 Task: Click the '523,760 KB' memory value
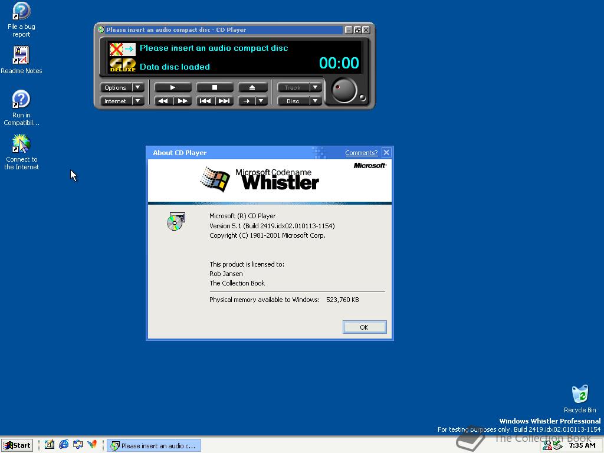click(343, 299)
